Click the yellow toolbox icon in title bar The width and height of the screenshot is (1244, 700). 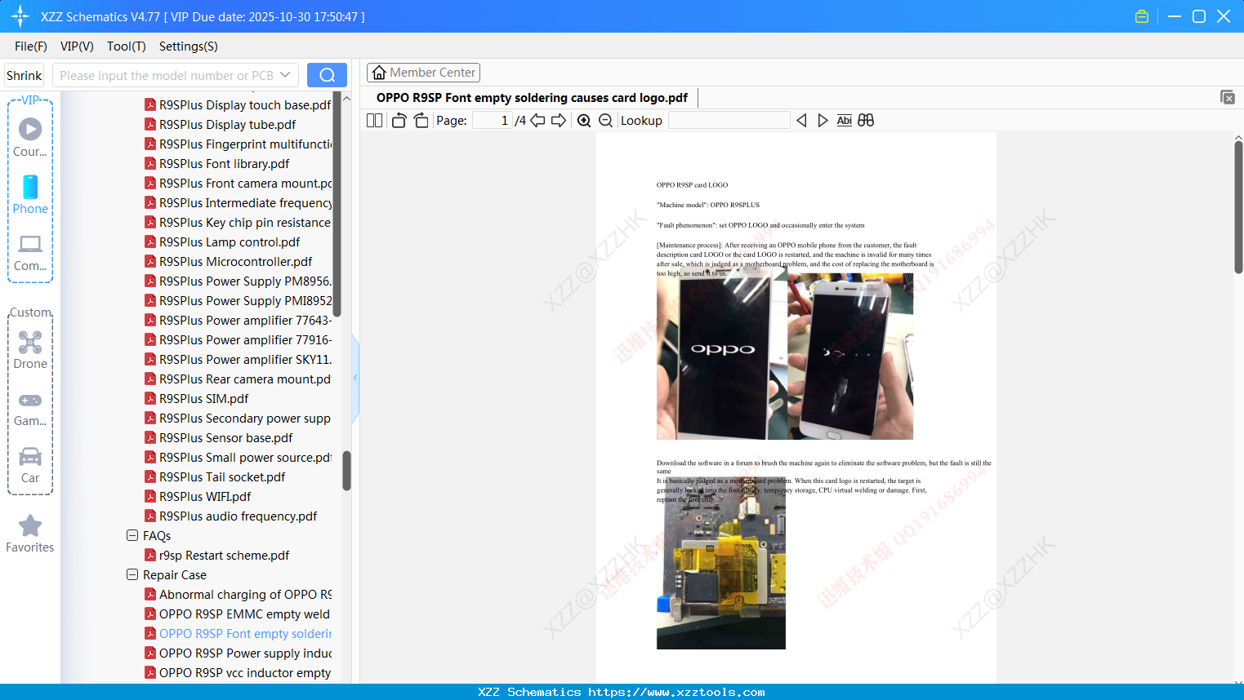tap(1142, 16)
